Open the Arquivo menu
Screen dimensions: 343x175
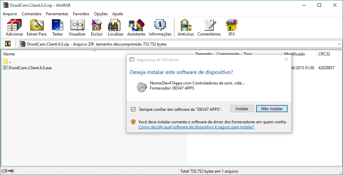(x=10, y=14)
